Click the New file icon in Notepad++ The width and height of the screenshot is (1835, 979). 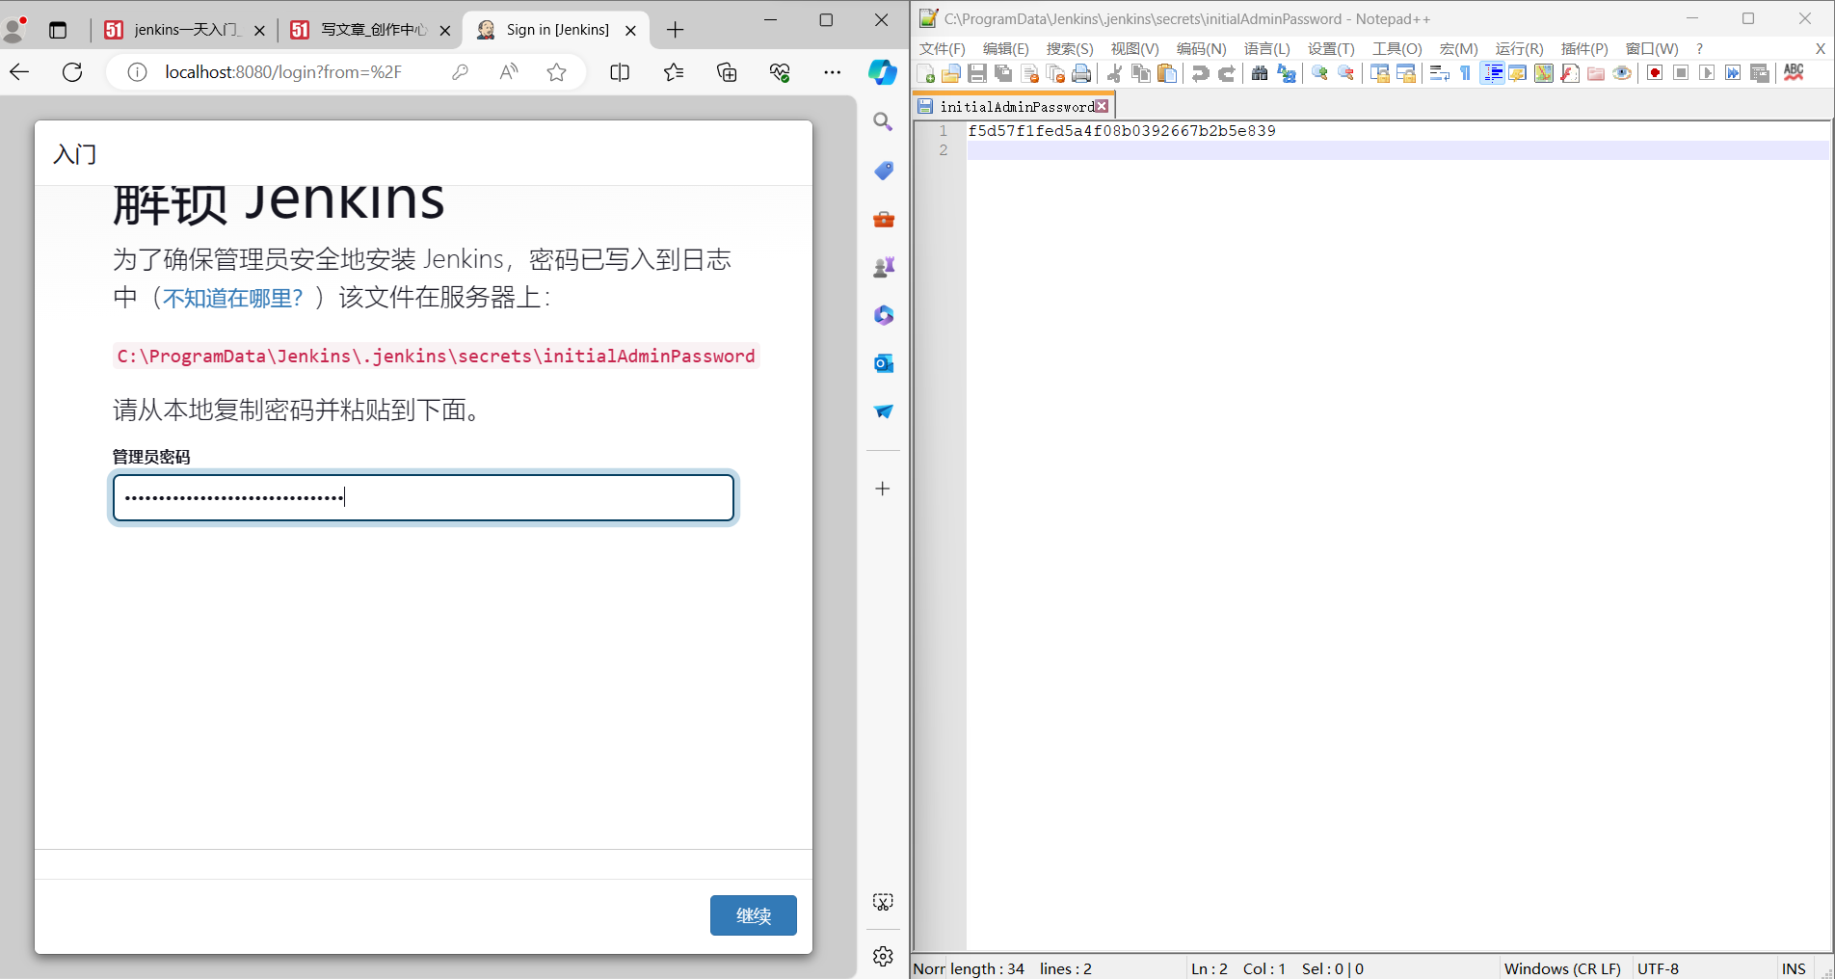pos(926,73)
